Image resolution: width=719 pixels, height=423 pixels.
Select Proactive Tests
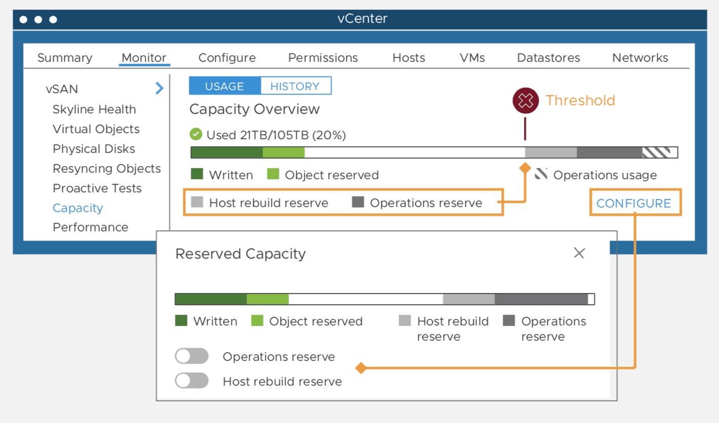97,188
